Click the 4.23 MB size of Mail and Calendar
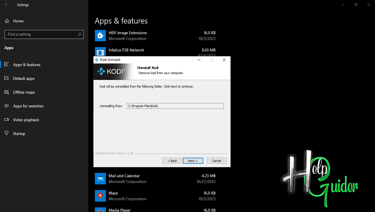Viewport: 375px width, 212px height. coord(209,176)
